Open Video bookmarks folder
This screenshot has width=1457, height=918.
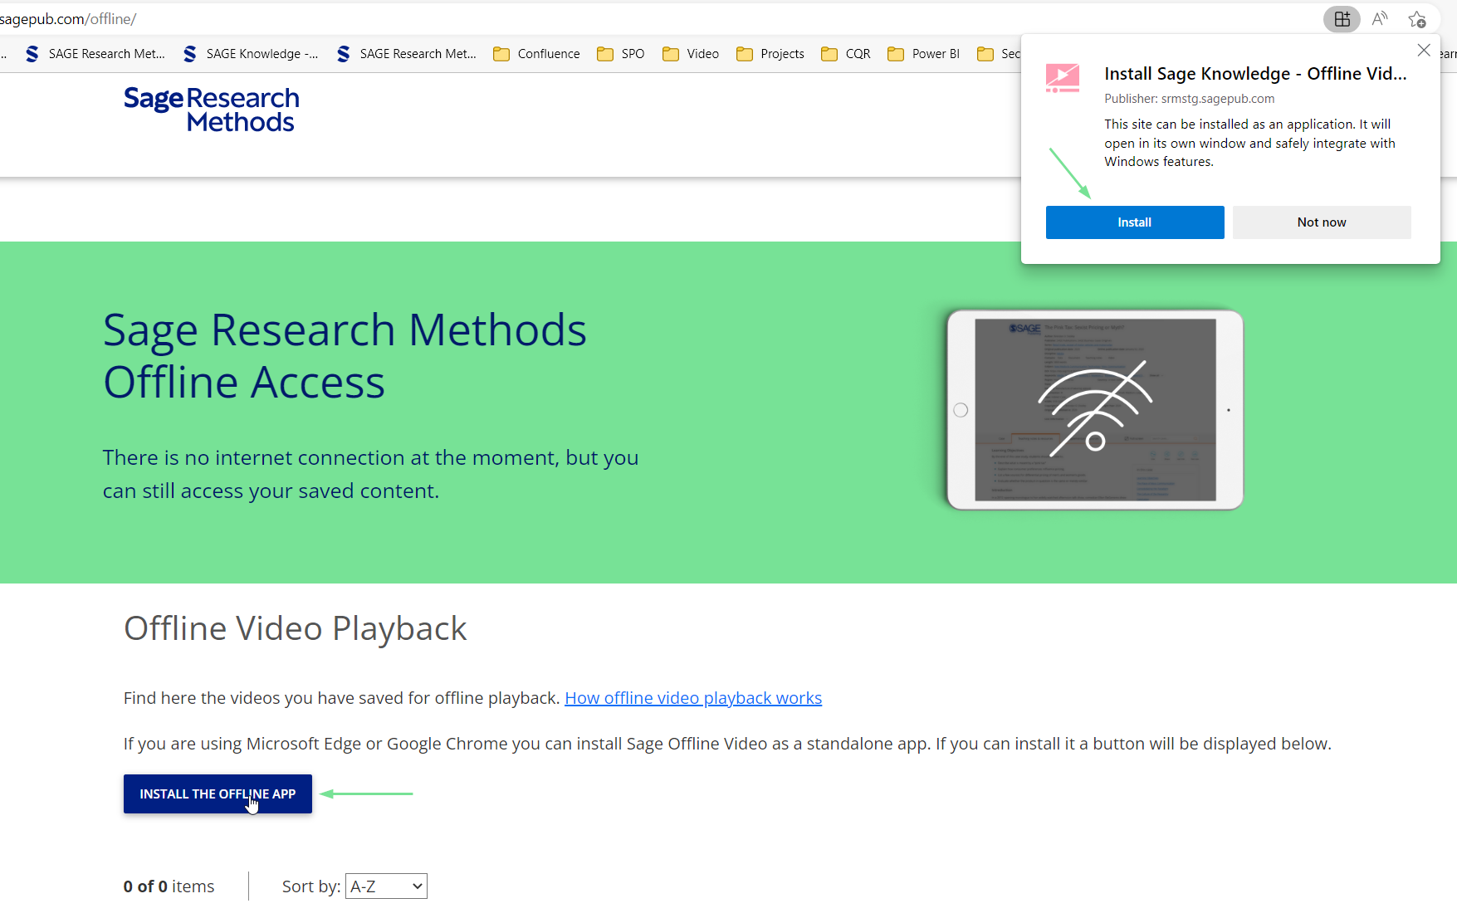click(x=691, y=54)
